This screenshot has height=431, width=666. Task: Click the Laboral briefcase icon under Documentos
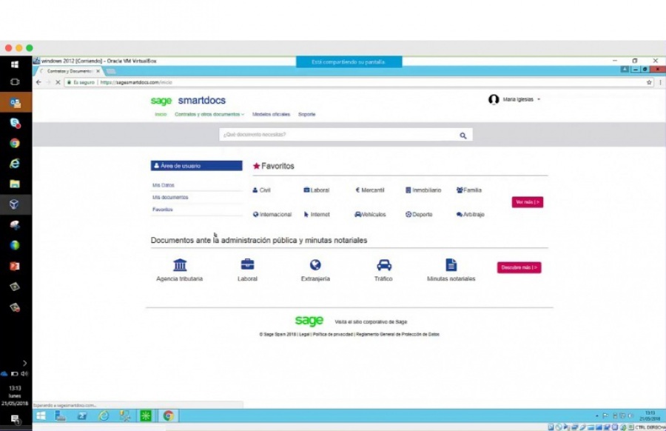[246, 264]
